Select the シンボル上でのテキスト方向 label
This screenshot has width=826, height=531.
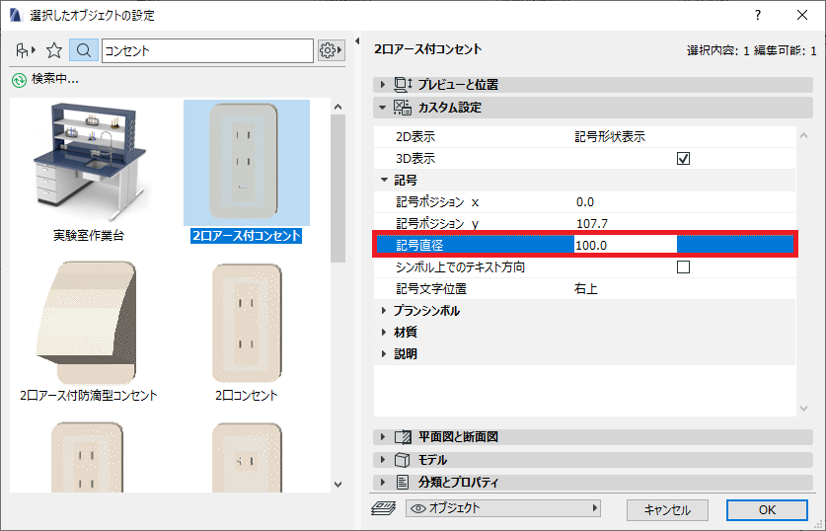point(461,267)
